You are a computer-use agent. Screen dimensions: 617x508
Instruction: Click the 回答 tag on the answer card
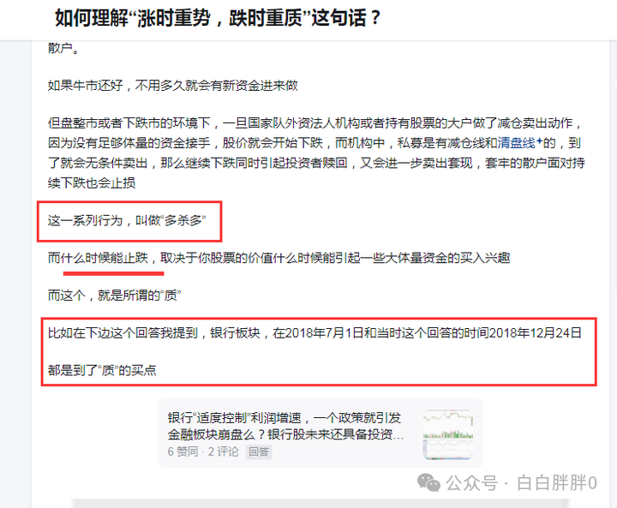[x=259, y=451]
